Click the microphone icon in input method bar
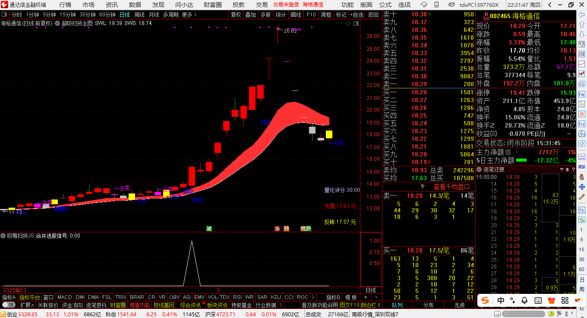This screenshot has width=587, height=318. coord(525,300)
